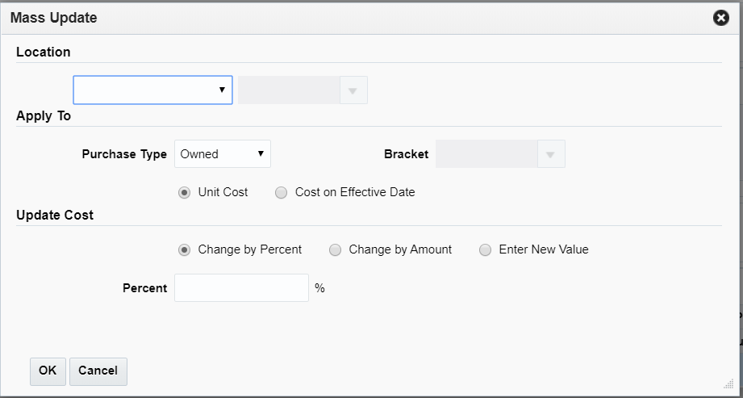Switch to Change by Amount
The width and height of the screenshot is (743, 398).
[x=335, y=250]
